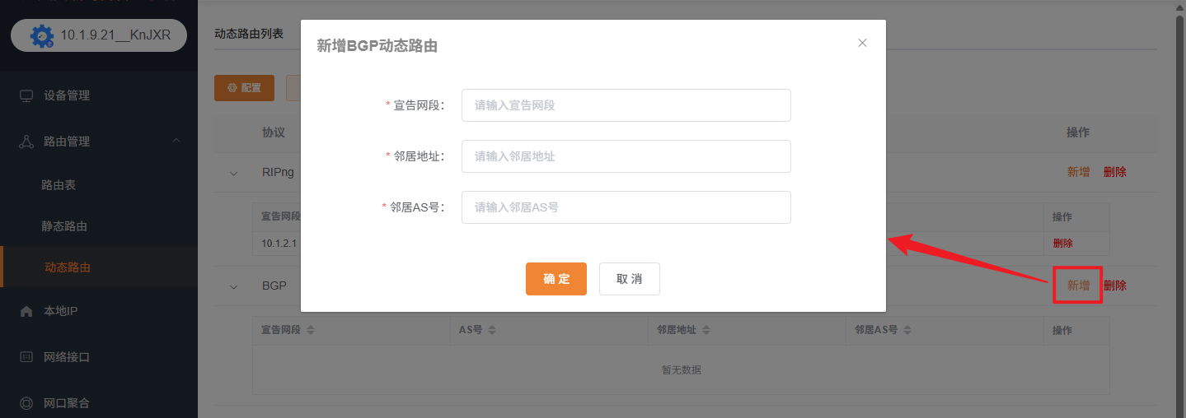Click the device gear icon beside 10.1.9.21
This screenshot has height=418, width=1186.
click(x=41, y=36)
